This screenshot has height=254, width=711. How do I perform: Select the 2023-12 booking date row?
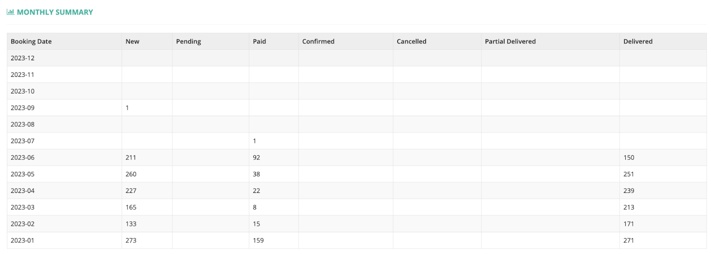(357, 58)
